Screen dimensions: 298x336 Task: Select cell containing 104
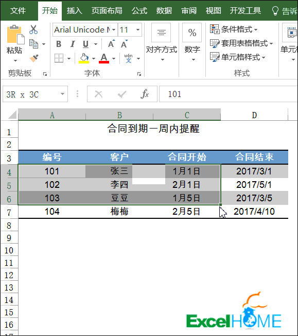tap(52, 212)
